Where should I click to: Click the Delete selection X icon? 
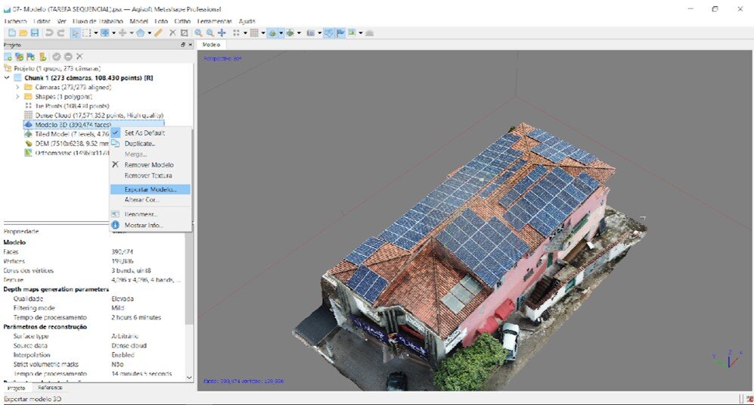click(172, 33)
